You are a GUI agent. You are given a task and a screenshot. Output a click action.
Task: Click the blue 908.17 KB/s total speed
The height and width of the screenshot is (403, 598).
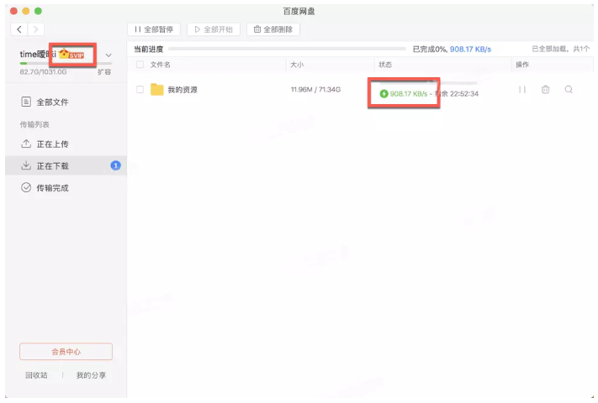tap(471, 49)
